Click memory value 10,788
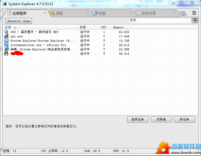This screenshot has width=201, height=156. (x=124, y=41)
